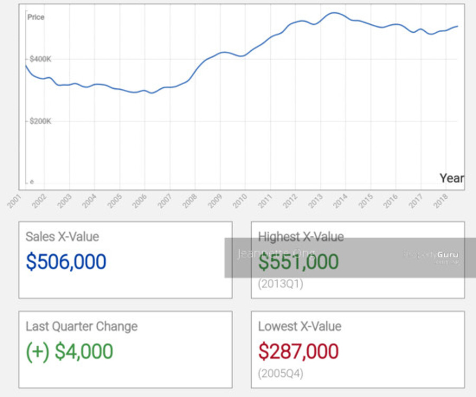Image resolution: width=476 pixels, height=397 pixels.
Task: Click the $287,000 lowest value
Action: point(299,352)
